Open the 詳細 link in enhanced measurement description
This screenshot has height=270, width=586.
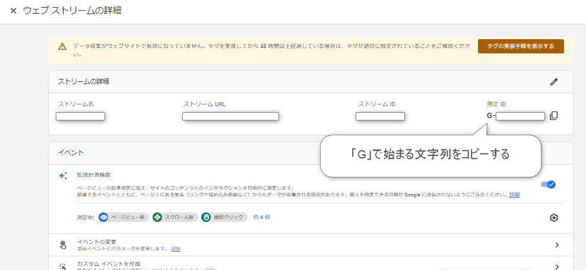pos(514,195)
